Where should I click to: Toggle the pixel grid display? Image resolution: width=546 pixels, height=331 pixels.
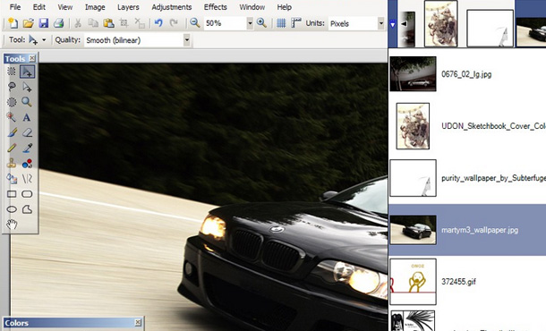pos(281,23)
